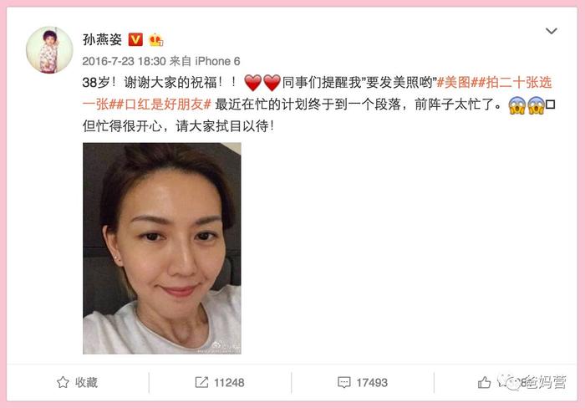
Task: Click the star favorite icon
Action: coord(63,382)
